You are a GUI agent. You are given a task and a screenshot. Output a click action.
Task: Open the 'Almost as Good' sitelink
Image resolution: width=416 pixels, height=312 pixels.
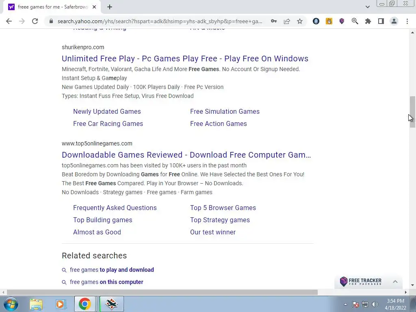click(x=97, y=232)
